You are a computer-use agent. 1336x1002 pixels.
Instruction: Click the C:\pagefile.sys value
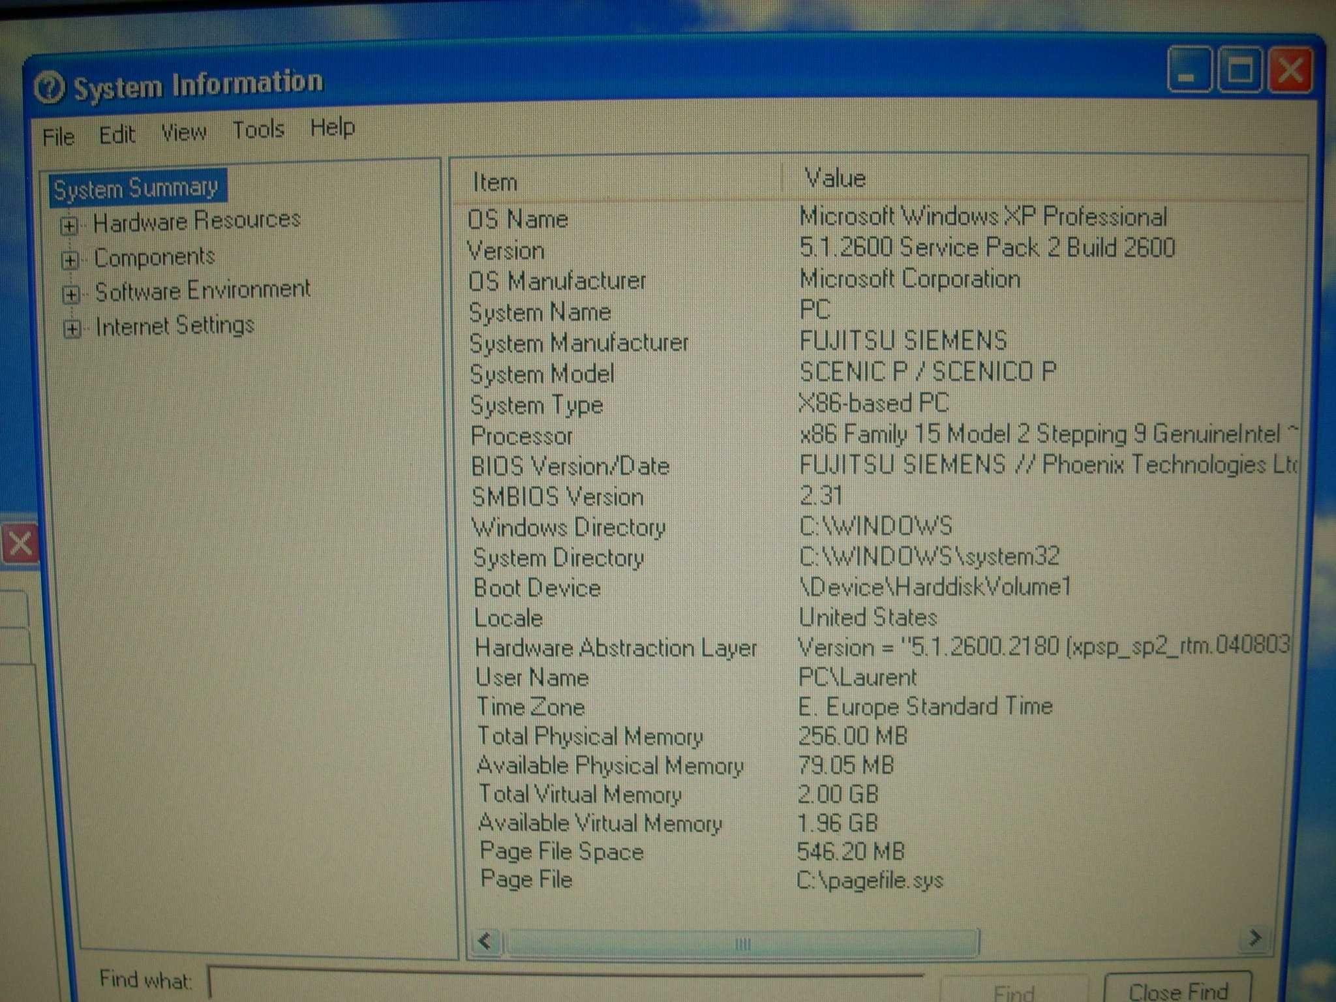click(x=870, y=881)
